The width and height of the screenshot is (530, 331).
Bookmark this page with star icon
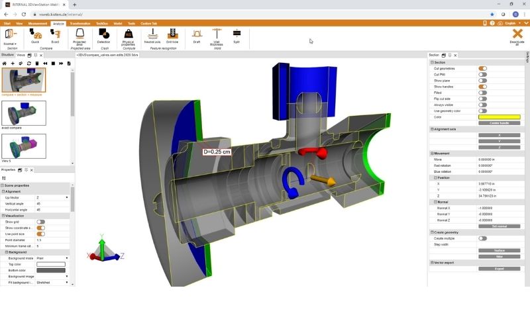492,14
